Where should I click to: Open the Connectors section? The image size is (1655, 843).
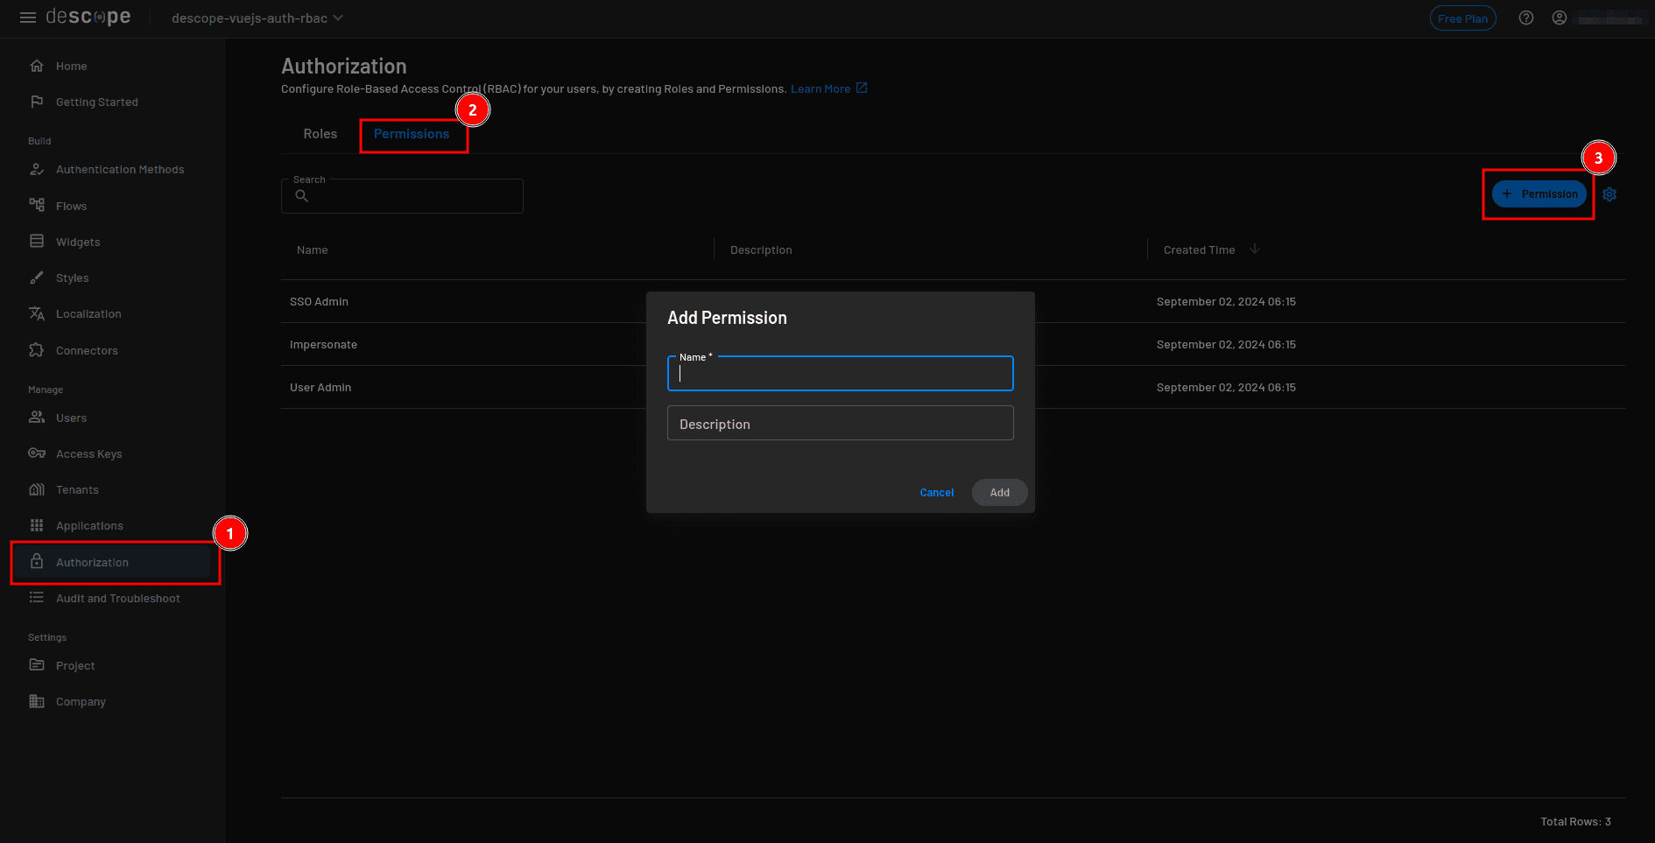pyautogui.click(x=87, y=350)
